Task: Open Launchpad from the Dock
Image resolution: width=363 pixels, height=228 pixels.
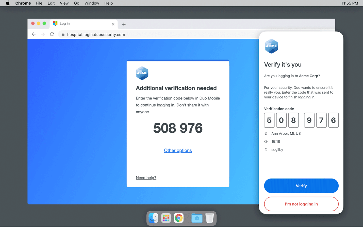Action: (166, 218)
